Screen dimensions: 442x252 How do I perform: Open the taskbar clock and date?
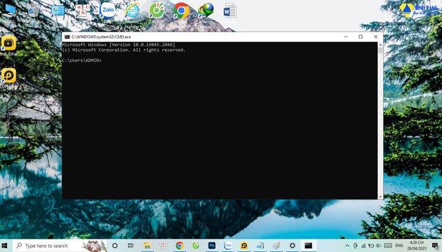(x=415, y=245)
